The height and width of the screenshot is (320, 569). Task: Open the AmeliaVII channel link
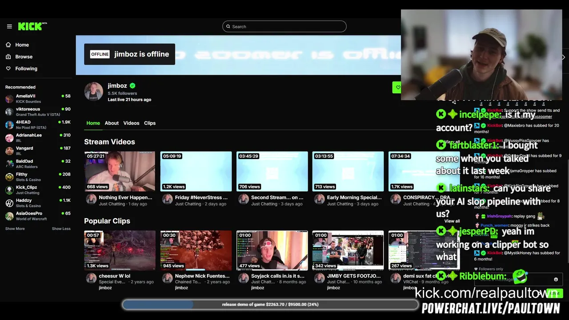click(26, 96)
